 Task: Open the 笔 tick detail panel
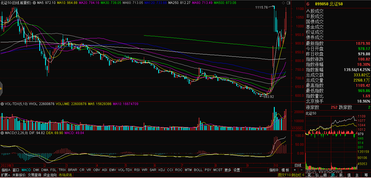(308, 175)
